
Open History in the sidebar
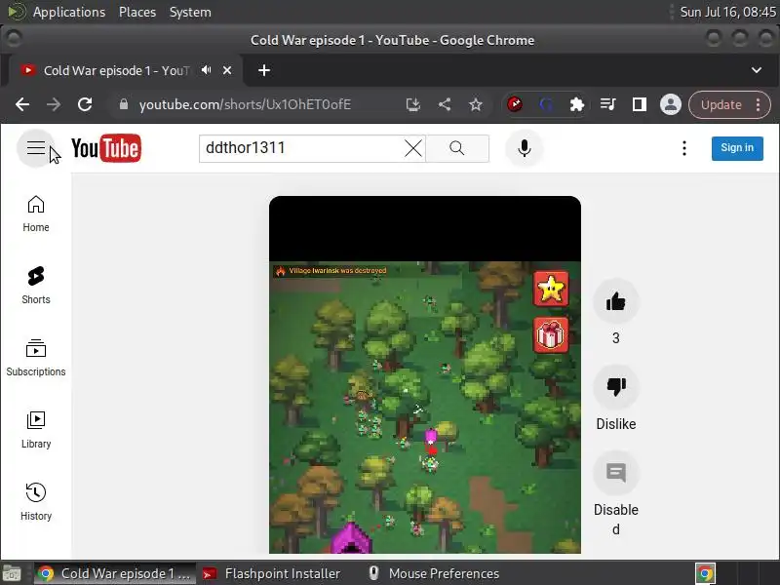36,502
